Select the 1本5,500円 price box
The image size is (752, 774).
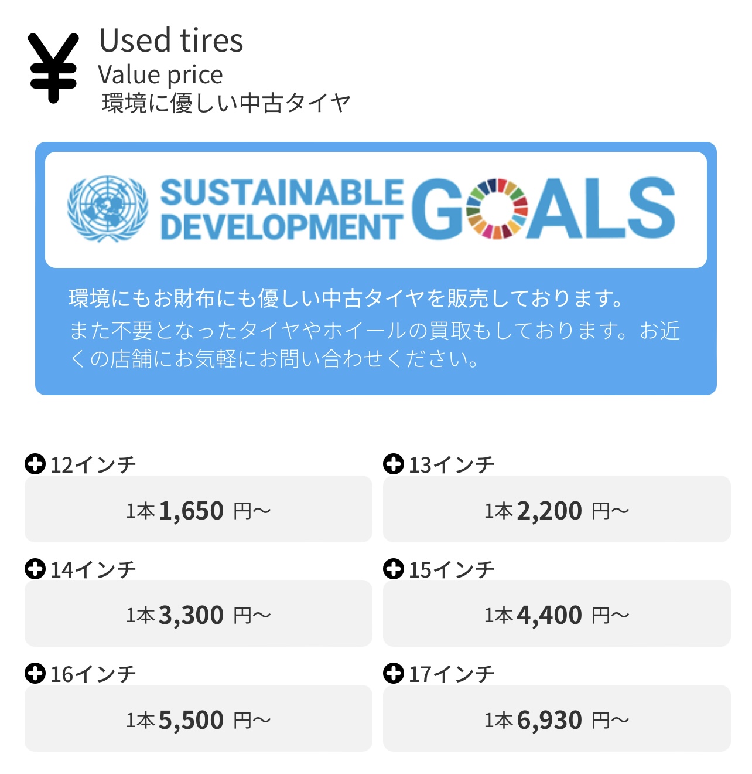[x=199, y=718]
